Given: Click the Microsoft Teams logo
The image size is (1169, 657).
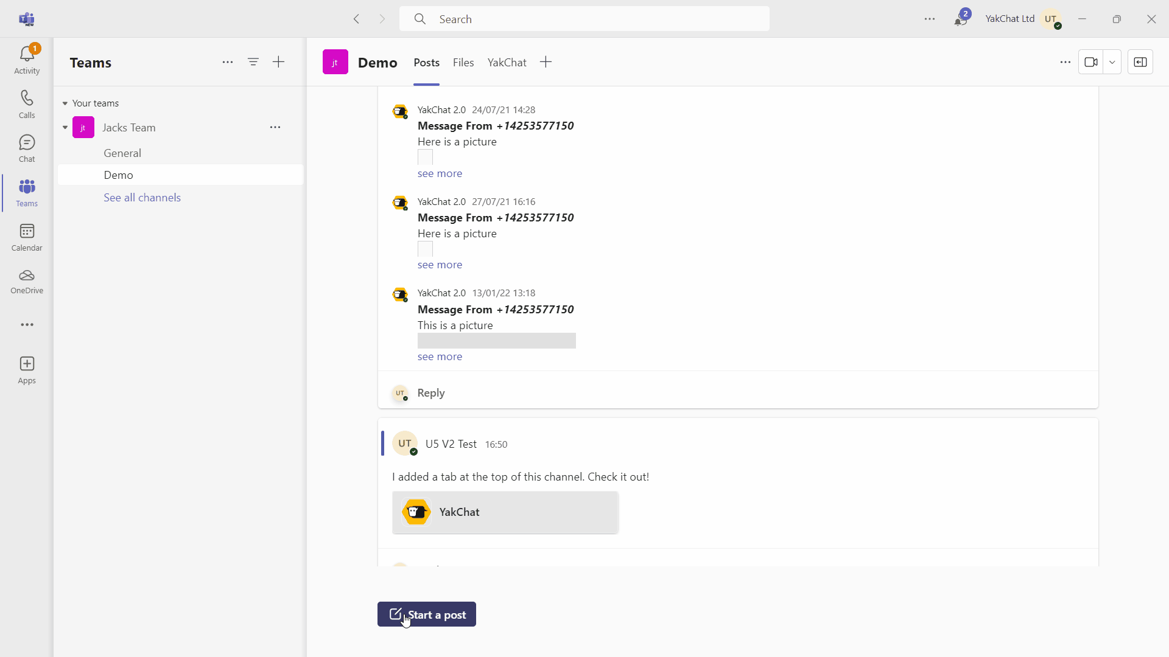Looking at the screenshot, I should pos(27,19).
